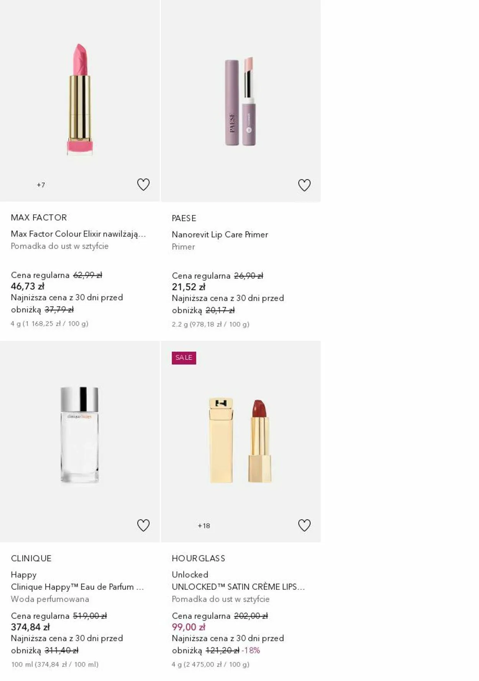Open Clinique Happy Eau de Parfum title

[x=77, y=587]
